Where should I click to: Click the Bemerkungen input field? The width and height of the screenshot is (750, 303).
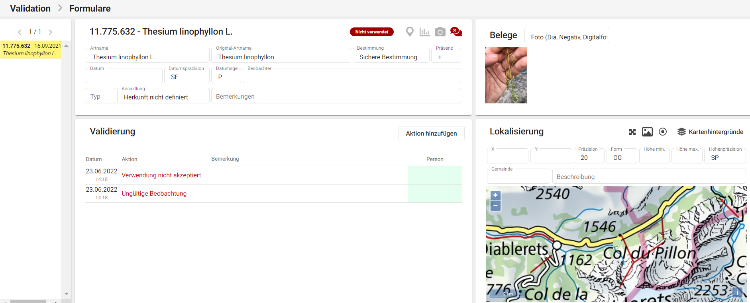point(336,96)
